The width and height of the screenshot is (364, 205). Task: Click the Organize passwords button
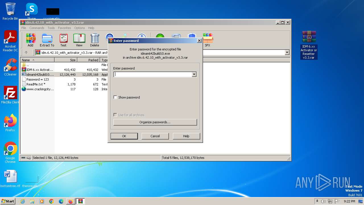pos(155,122)
